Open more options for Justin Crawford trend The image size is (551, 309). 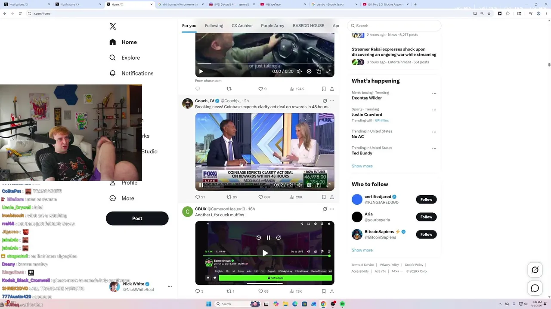point(434,110)
